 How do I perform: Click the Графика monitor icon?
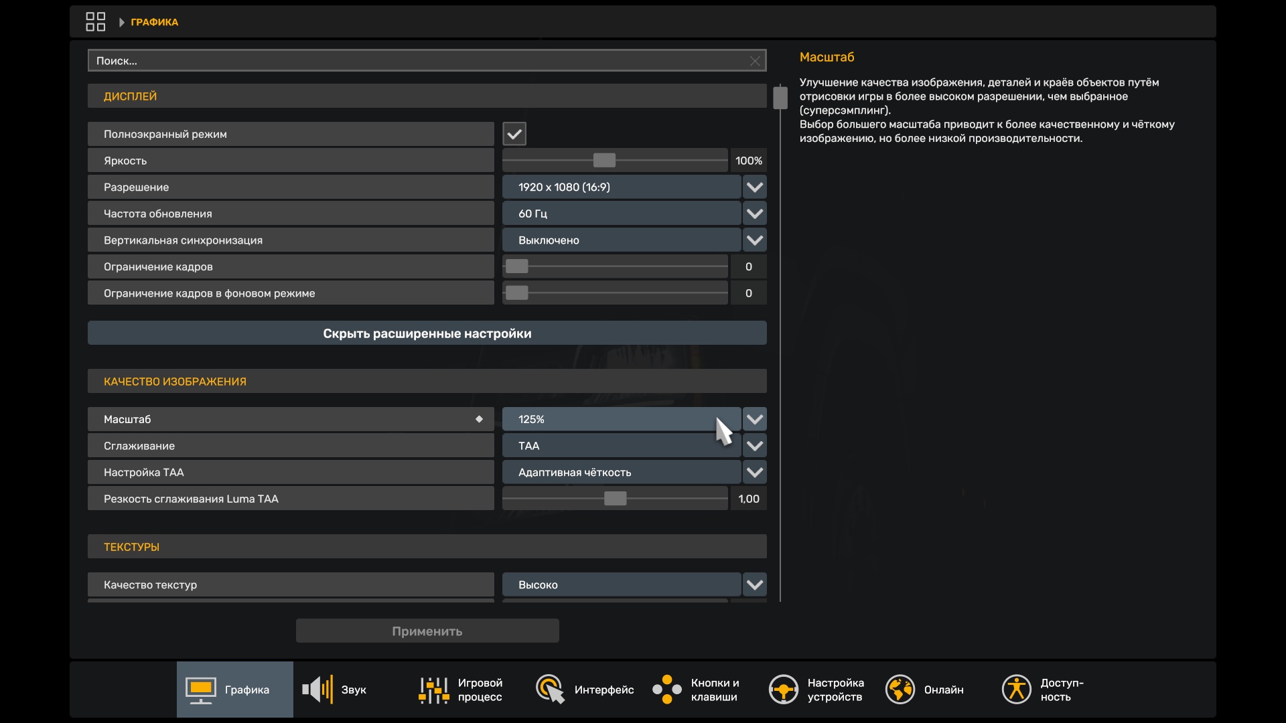201,690
